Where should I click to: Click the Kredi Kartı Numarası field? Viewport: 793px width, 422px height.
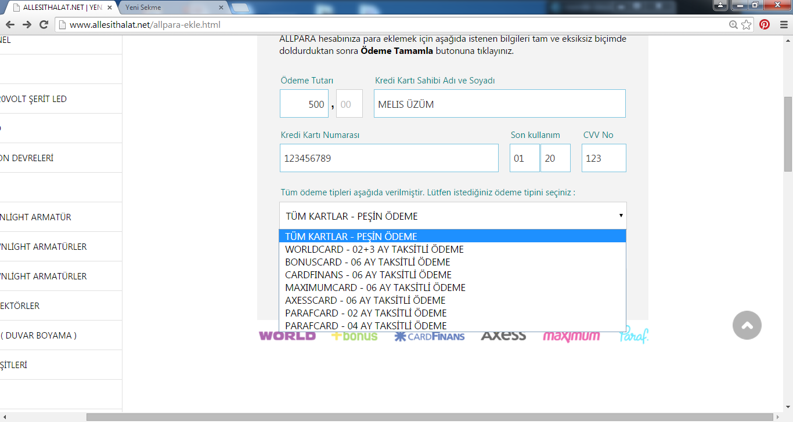click(x=389, y=158)
